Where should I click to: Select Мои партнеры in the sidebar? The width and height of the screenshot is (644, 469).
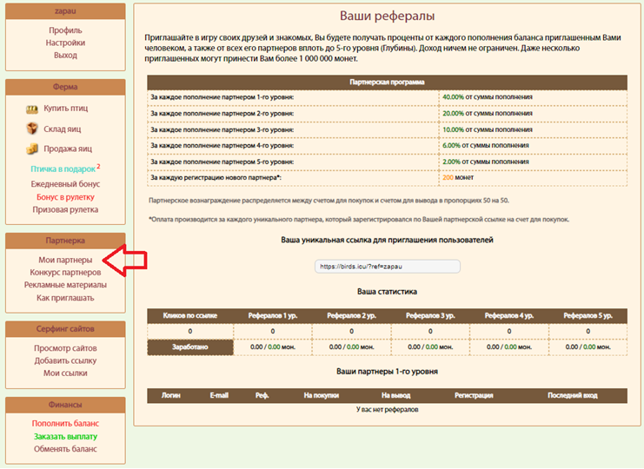[x=65, y=261]
